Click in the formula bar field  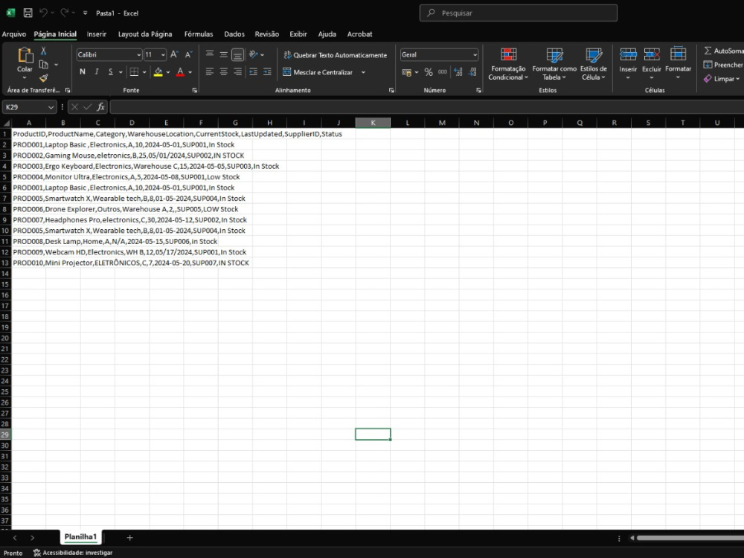point(426,107)
